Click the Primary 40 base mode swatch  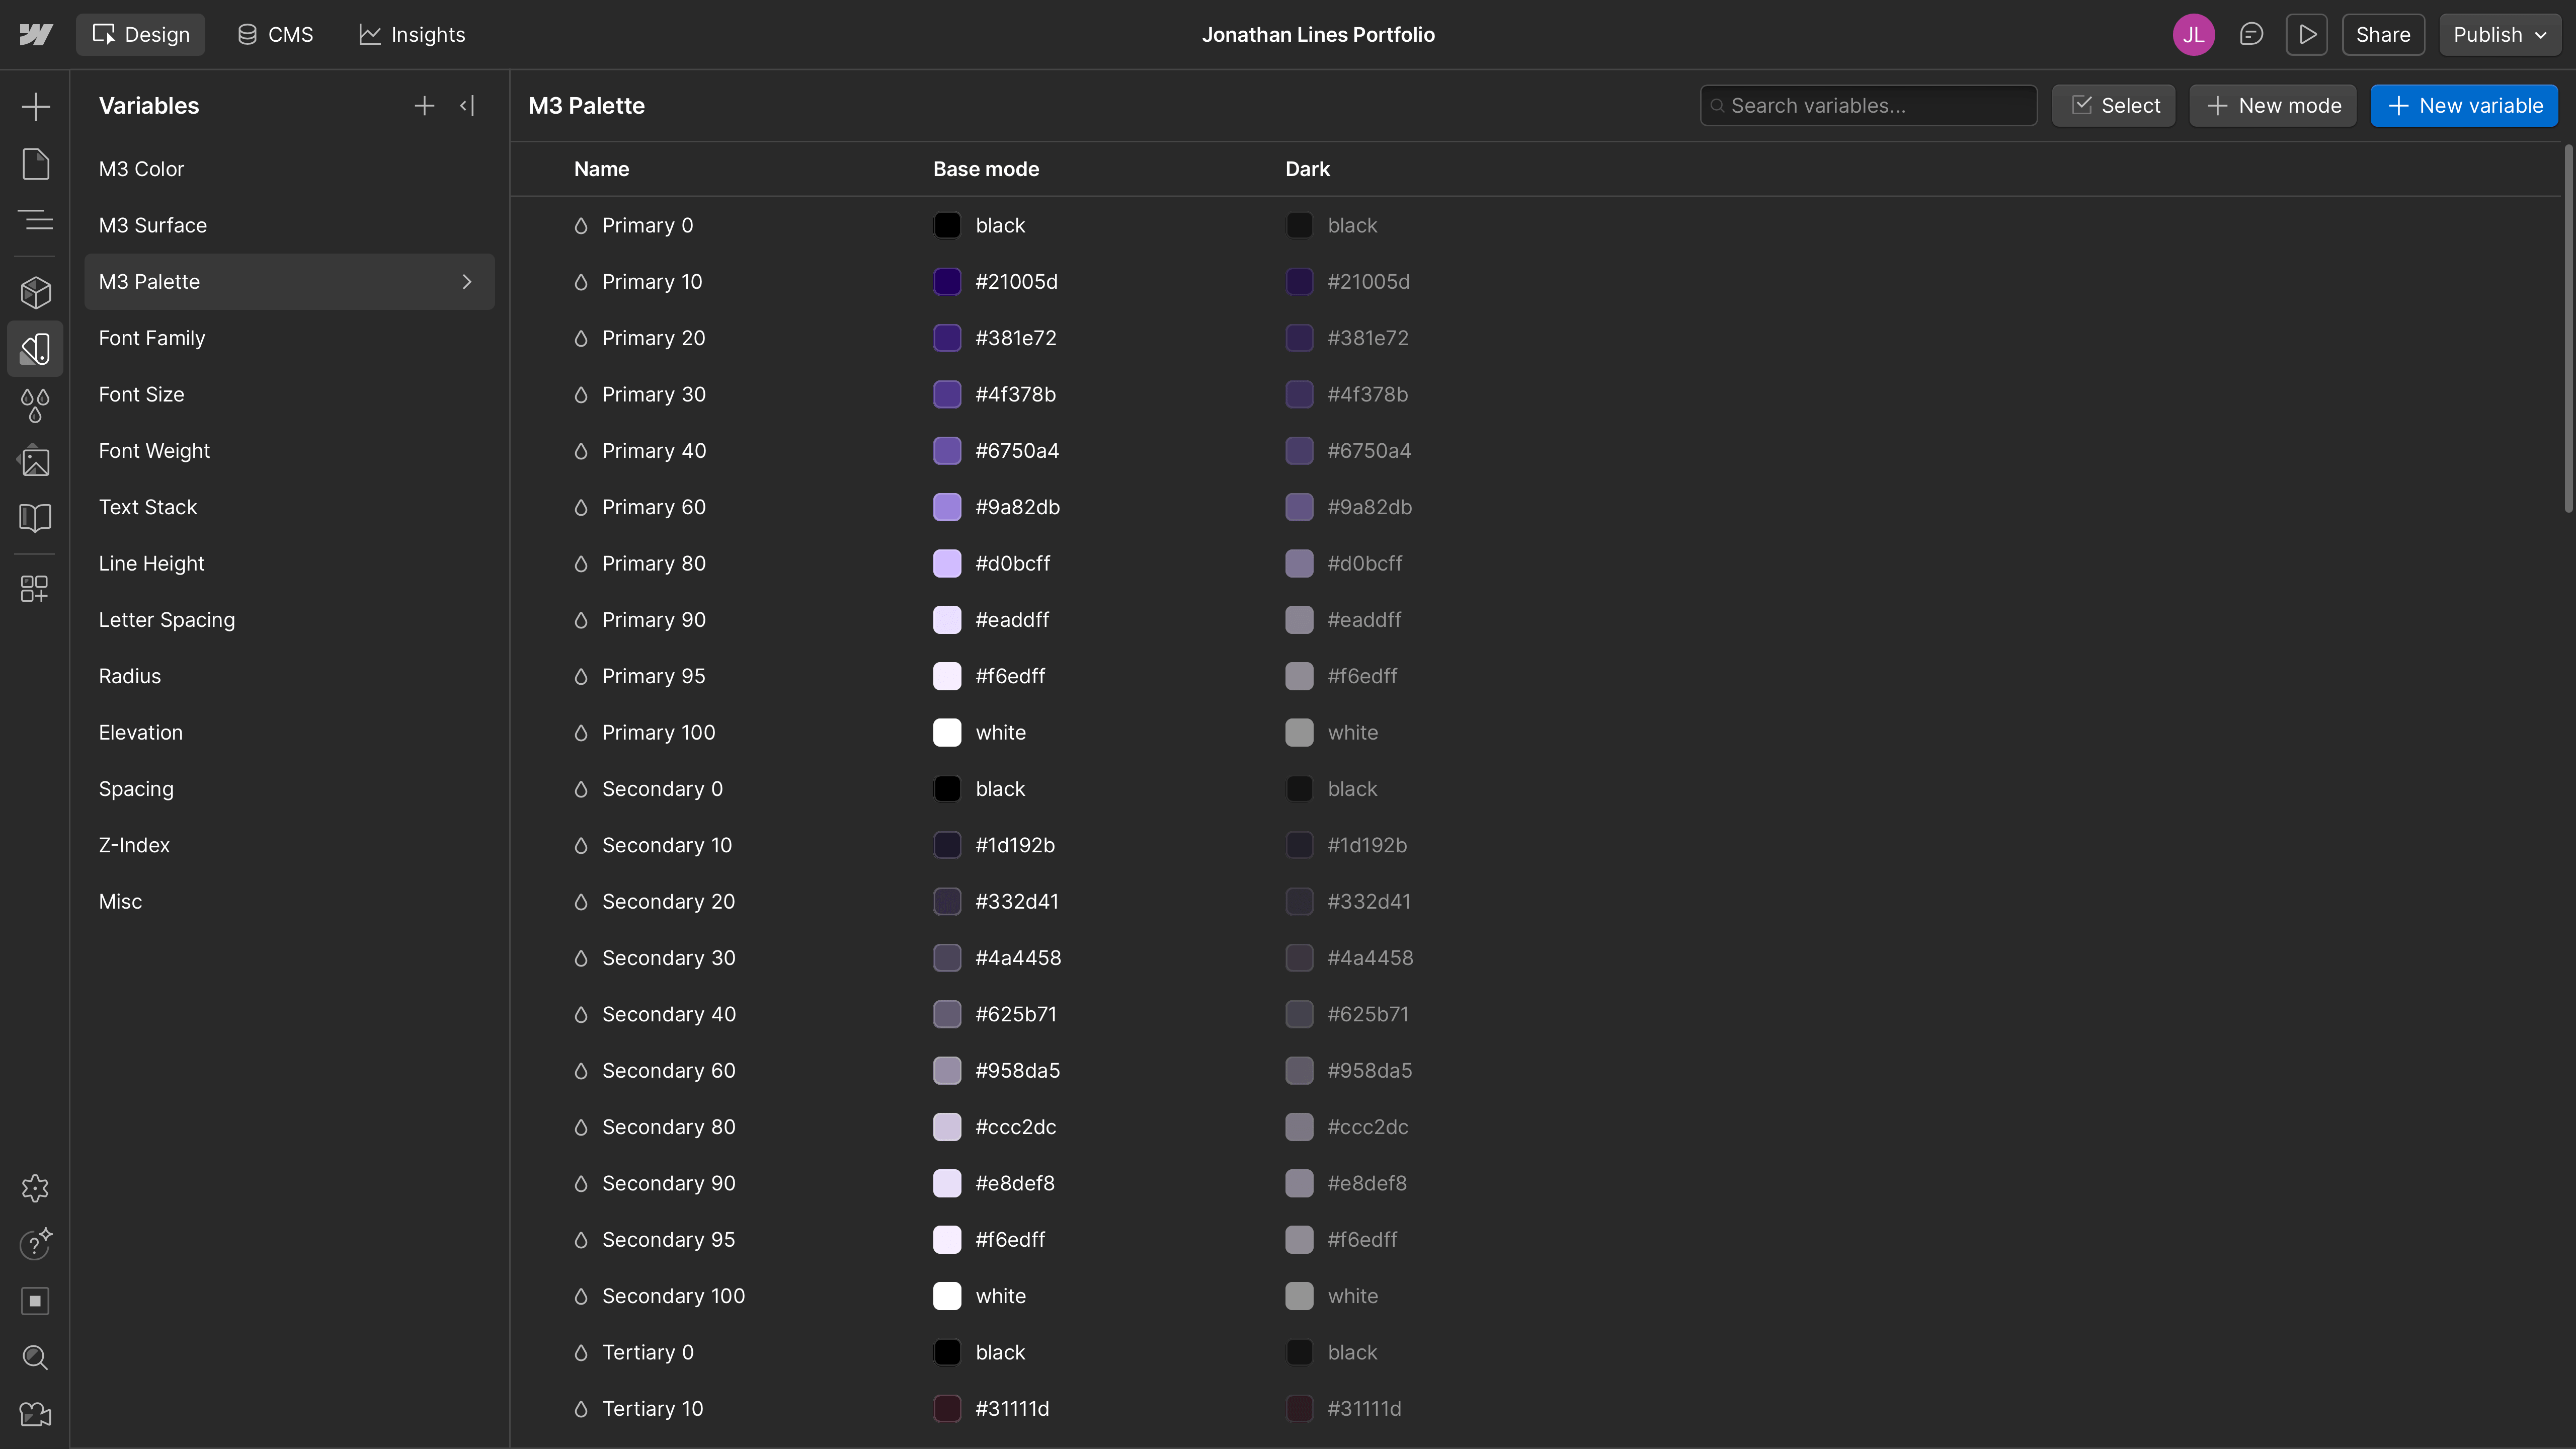(947, 451)
